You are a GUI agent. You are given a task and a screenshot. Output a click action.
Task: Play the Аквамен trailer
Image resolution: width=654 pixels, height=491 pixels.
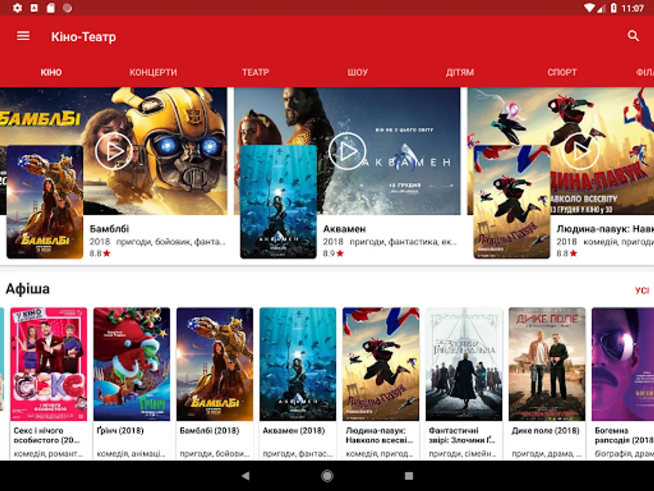347,151
